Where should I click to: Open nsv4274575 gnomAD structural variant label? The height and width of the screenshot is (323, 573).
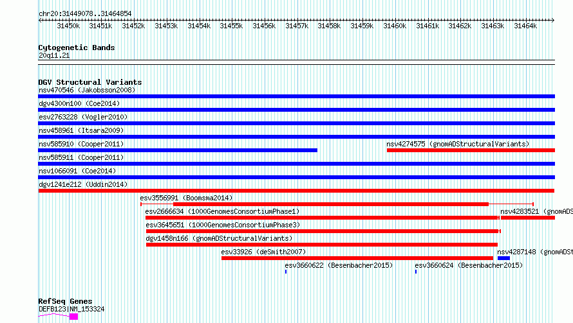pos(458,144)
